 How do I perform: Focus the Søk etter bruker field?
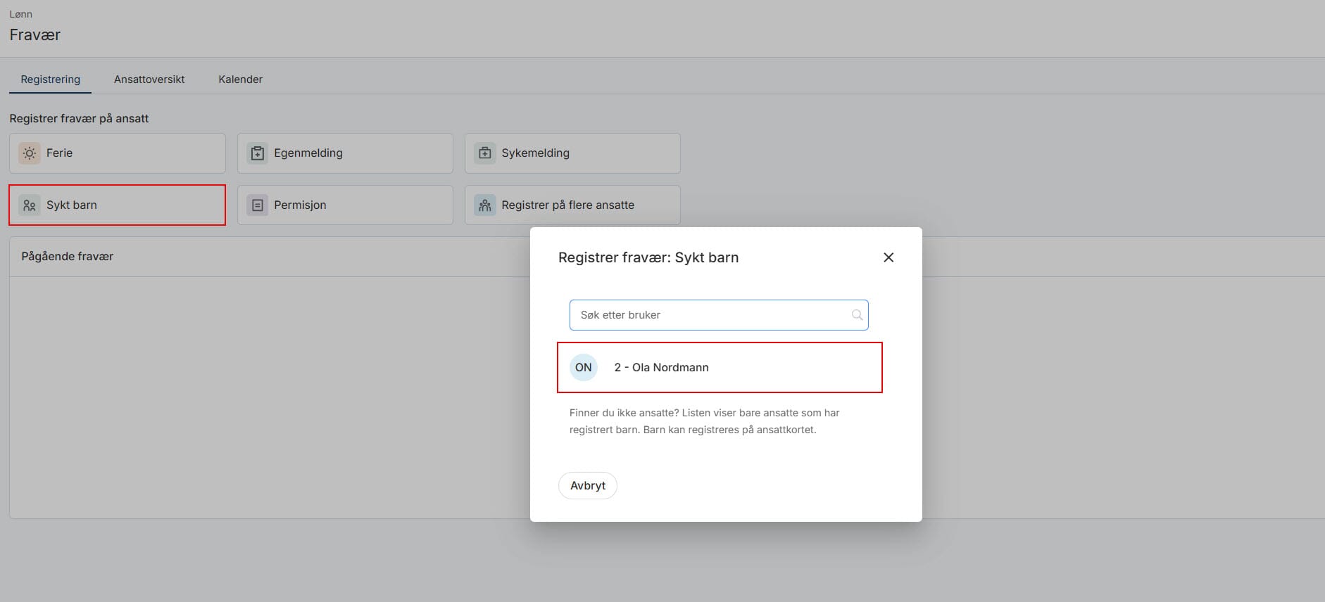tap(719, 315)
